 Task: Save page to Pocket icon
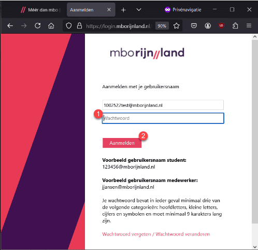tap(194, 26)
